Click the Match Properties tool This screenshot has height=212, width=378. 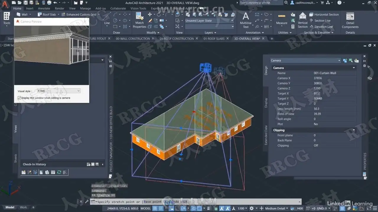pyautogui.click(x=139, y=20)
